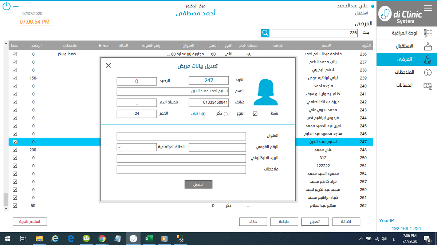Click the bottom toolbar تعديل button
The height and width of the screenshot is (245, 437).
point(315,222)
